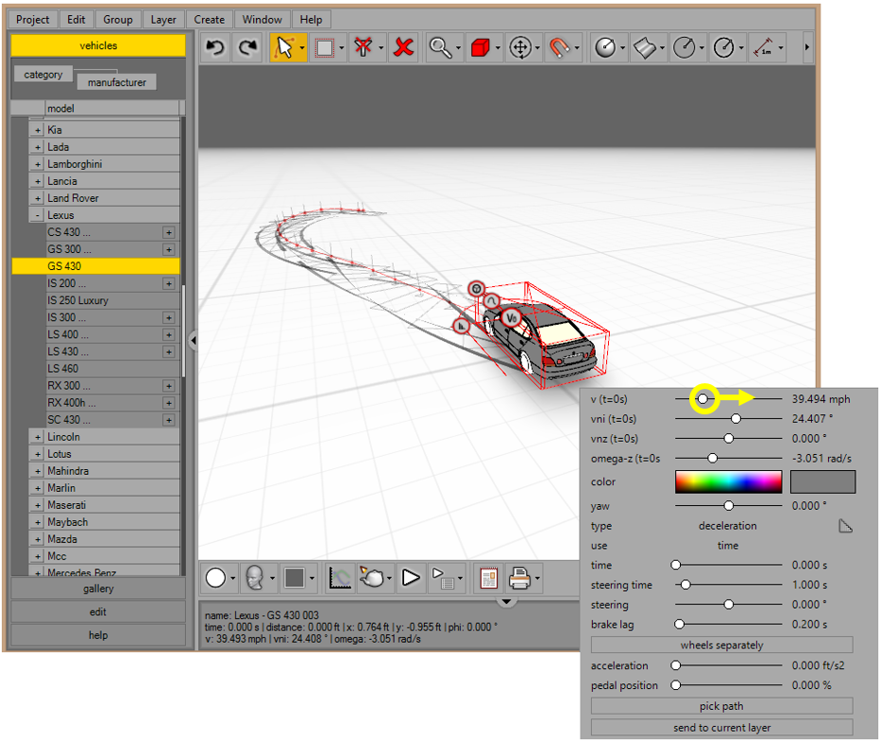The height and width of the screenshot is (741, 880).
Task: Expand the Lamborghini tree node
Action: pos(38,164)
